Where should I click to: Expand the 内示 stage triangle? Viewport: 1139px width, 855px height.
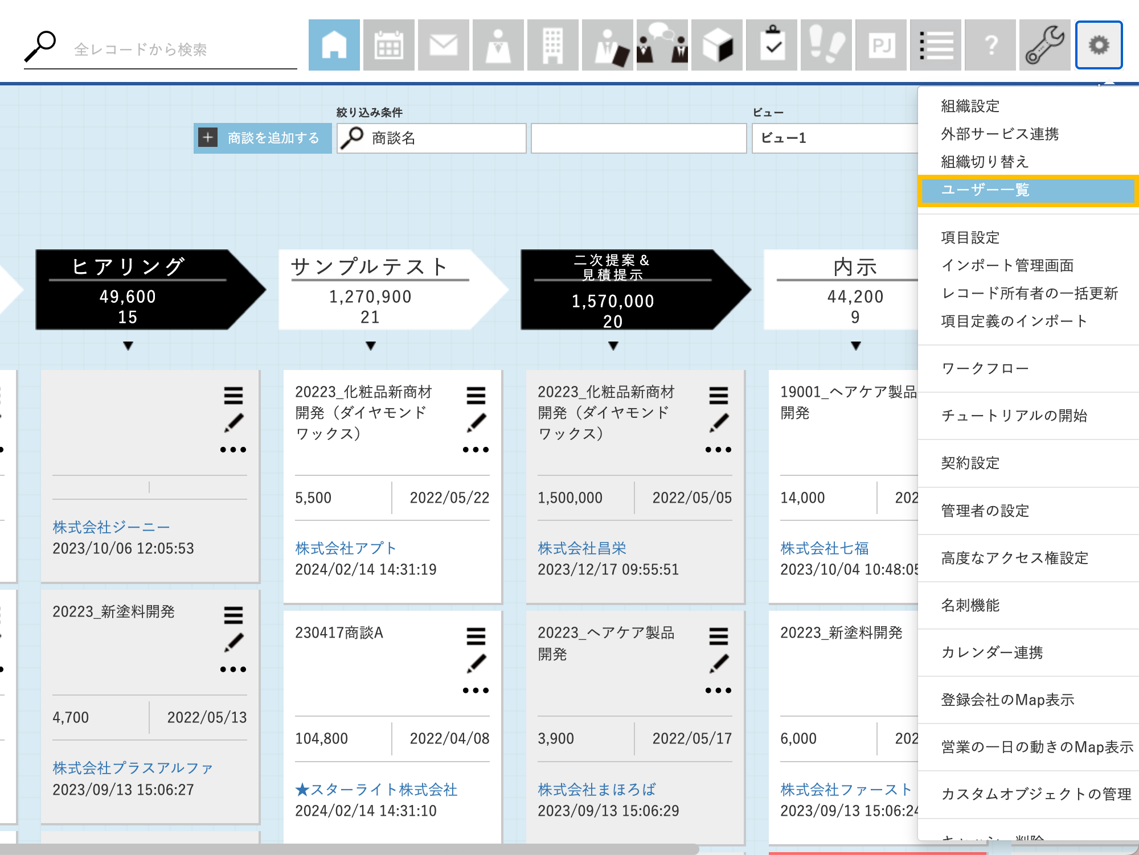pyautogui.click(x=856, y=346)
